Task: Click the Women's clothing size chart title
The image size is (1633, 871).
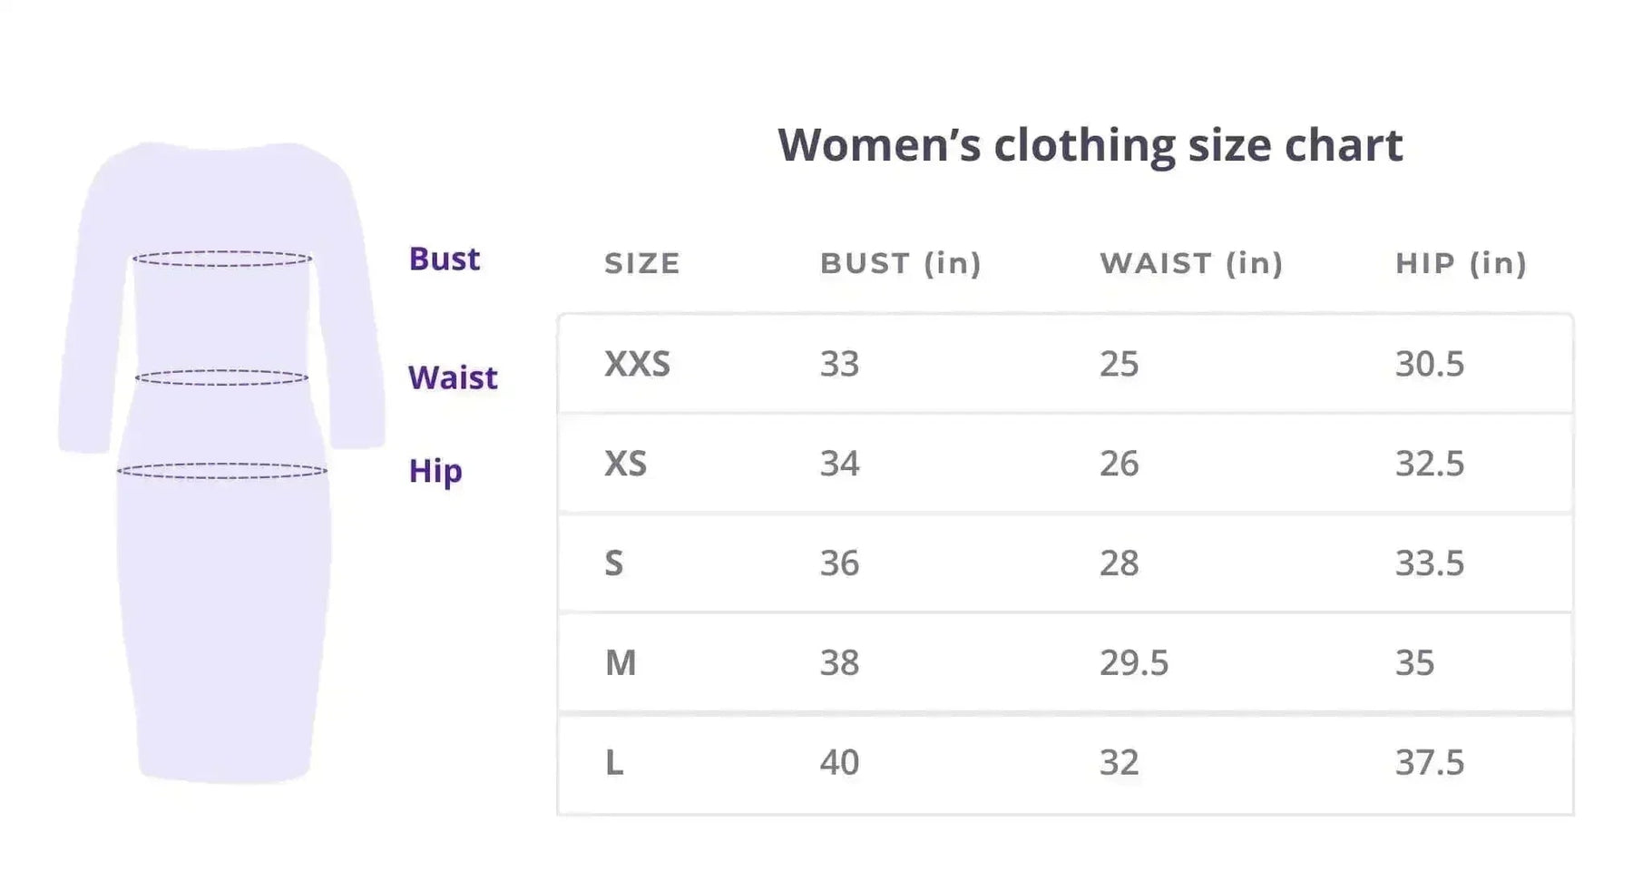Action: point(1090,145)
